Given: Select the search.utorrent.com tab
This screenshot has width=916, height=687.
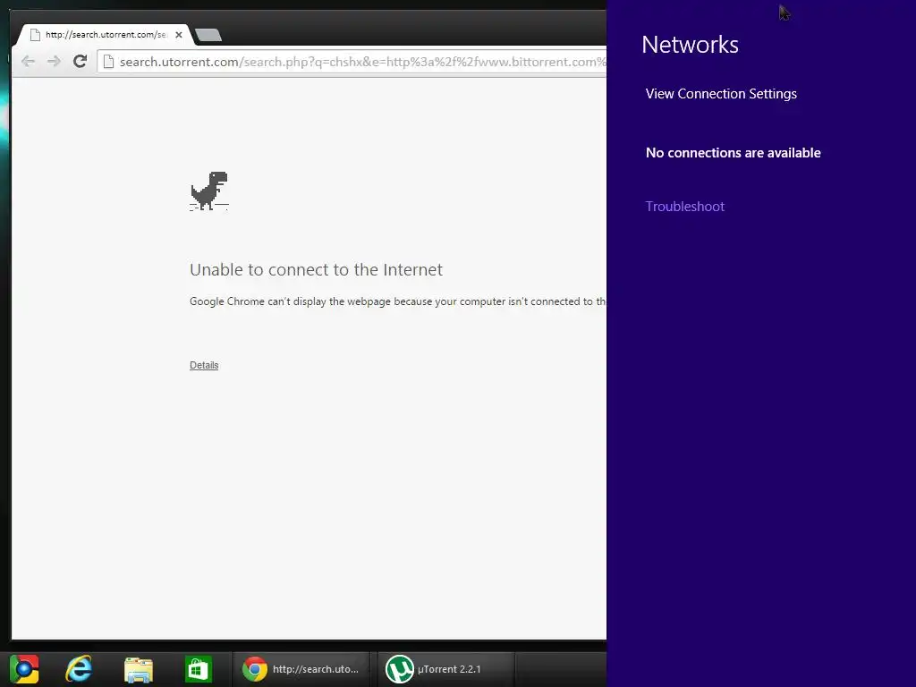Looking at the screenshot, I should [x=106, y=35].
